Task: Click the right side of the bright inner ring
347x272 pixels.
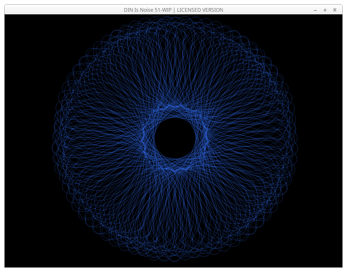Action: click(x=206, y=138)
